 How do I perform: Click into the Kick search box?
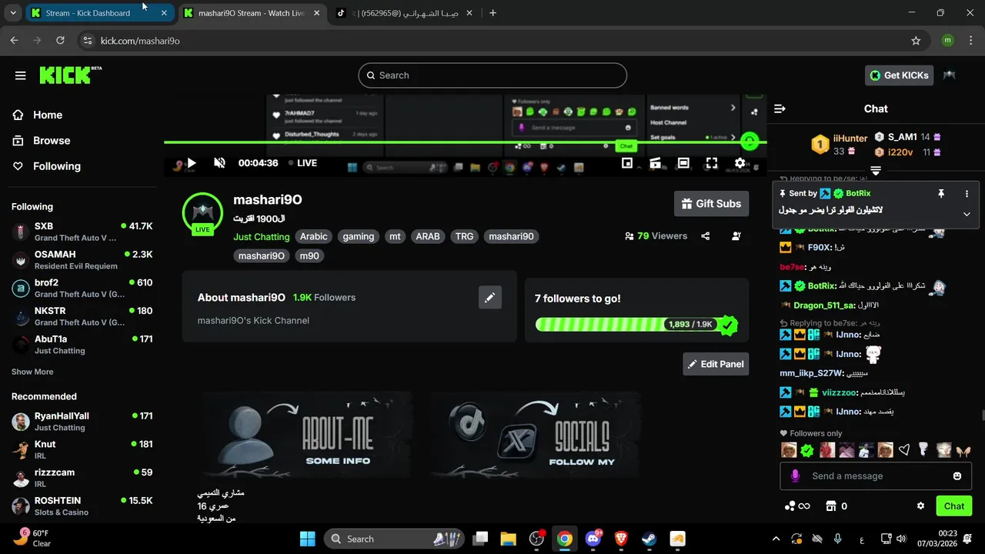pos(492,75)
